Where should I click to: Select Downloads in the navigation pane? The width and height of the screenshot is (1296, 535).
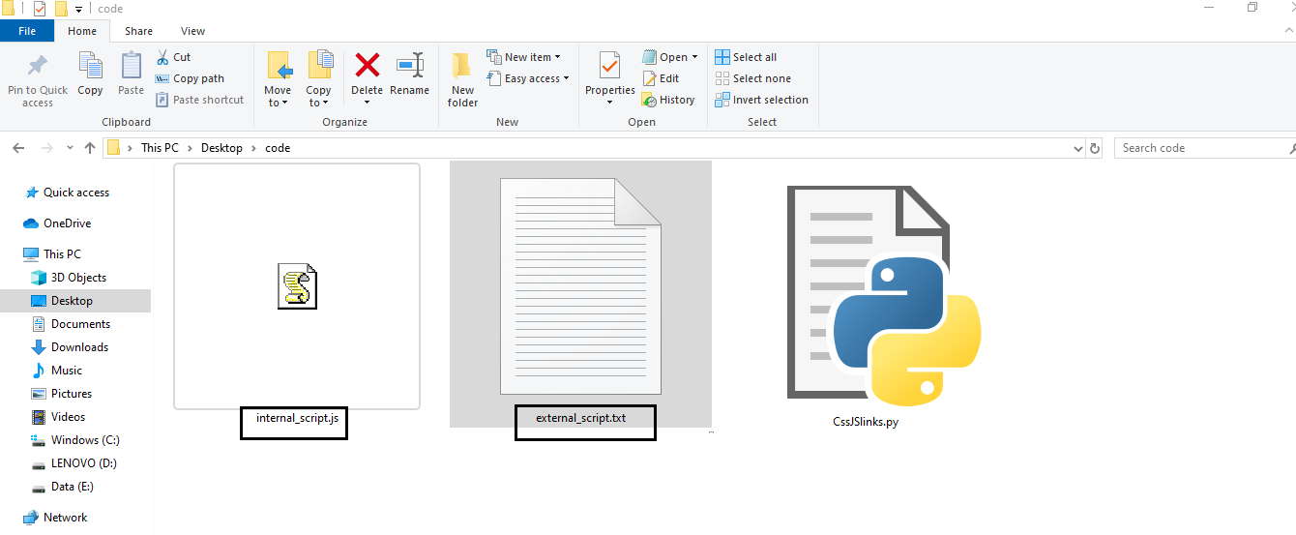79,347
